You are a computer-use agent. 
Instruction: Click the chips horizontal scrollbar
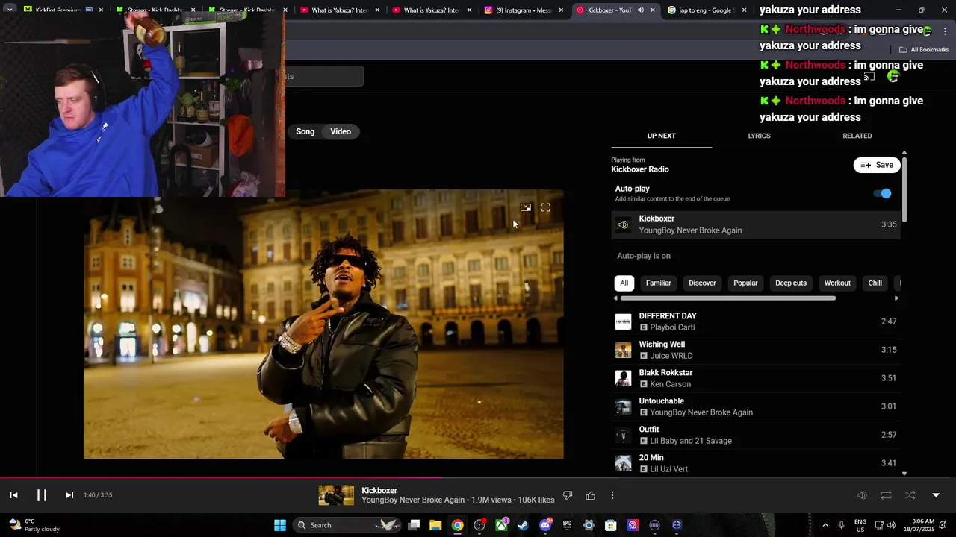coord(728,298)
